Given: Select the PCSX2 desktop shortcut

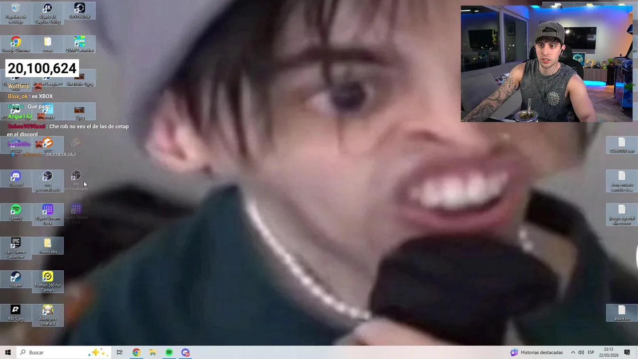Looking at the screenshot, I should [16, 146].
